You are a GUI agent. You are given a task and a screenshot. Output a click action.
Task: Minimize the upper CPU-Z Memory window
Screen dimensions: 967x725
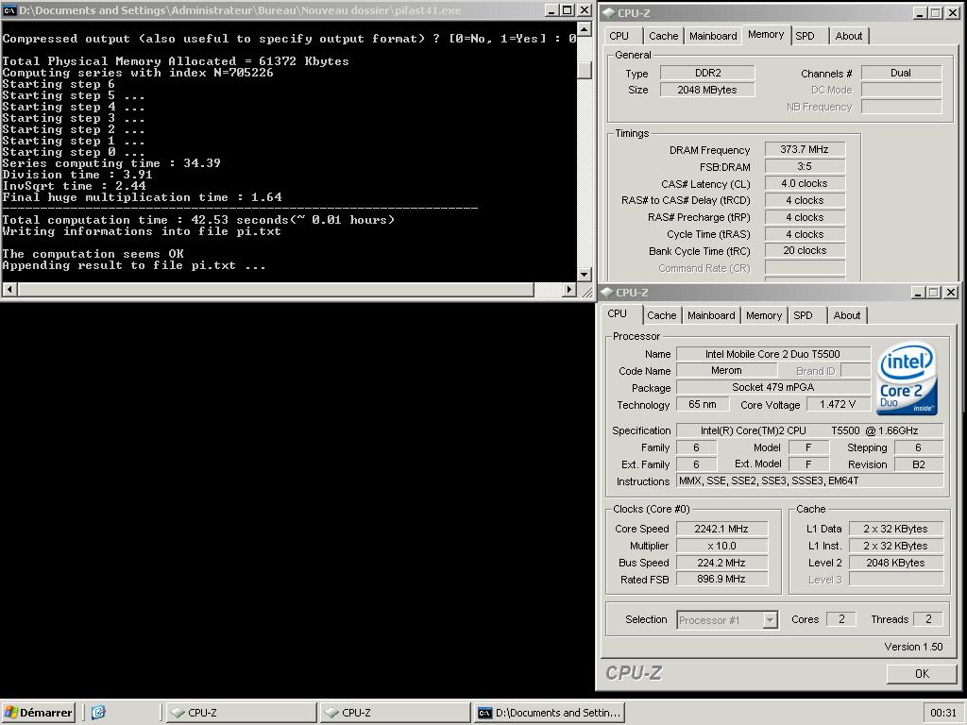(x=920, y=13)
